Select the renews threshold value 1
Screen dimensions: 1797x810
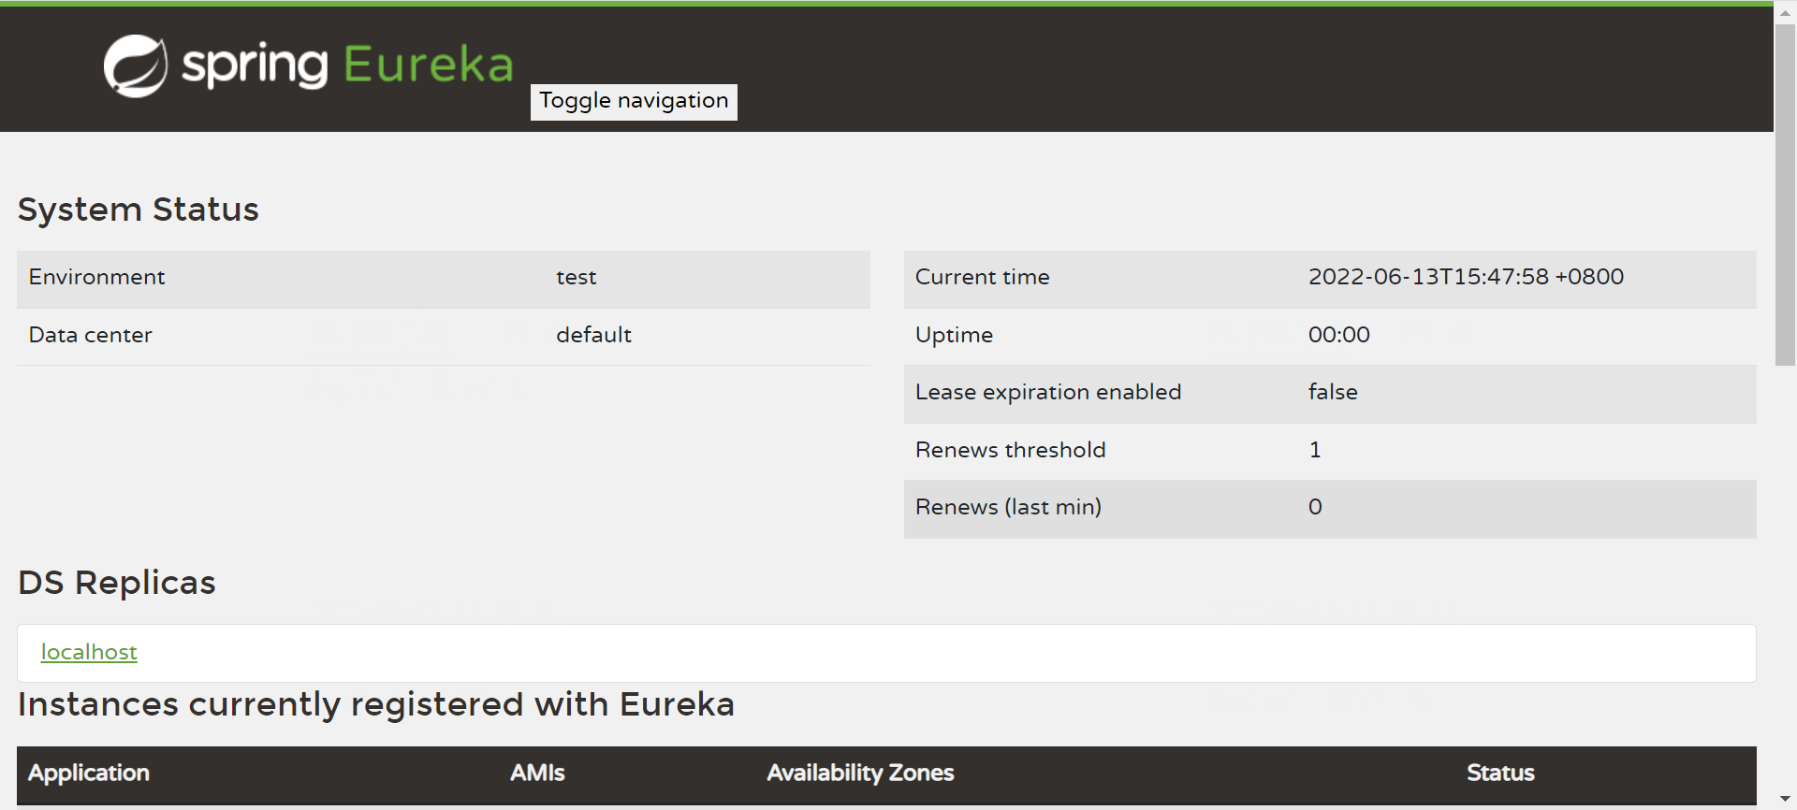(x=1315, y=450)
